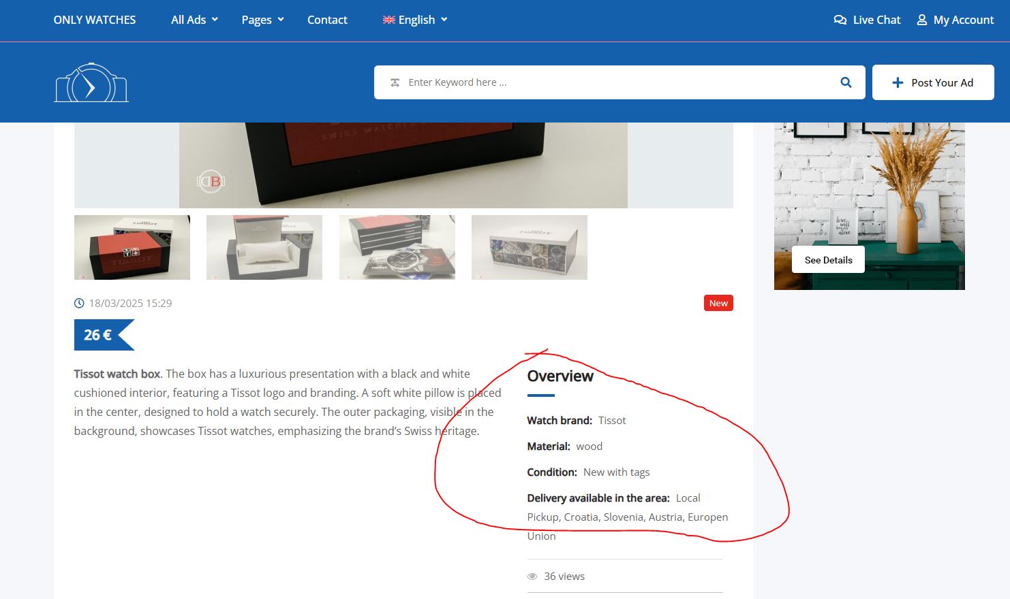Image resolution: width=1010 pixels, height=599 pixels.
Task: Select the red Tissot box thumbnail
Action: pos(132,247)
